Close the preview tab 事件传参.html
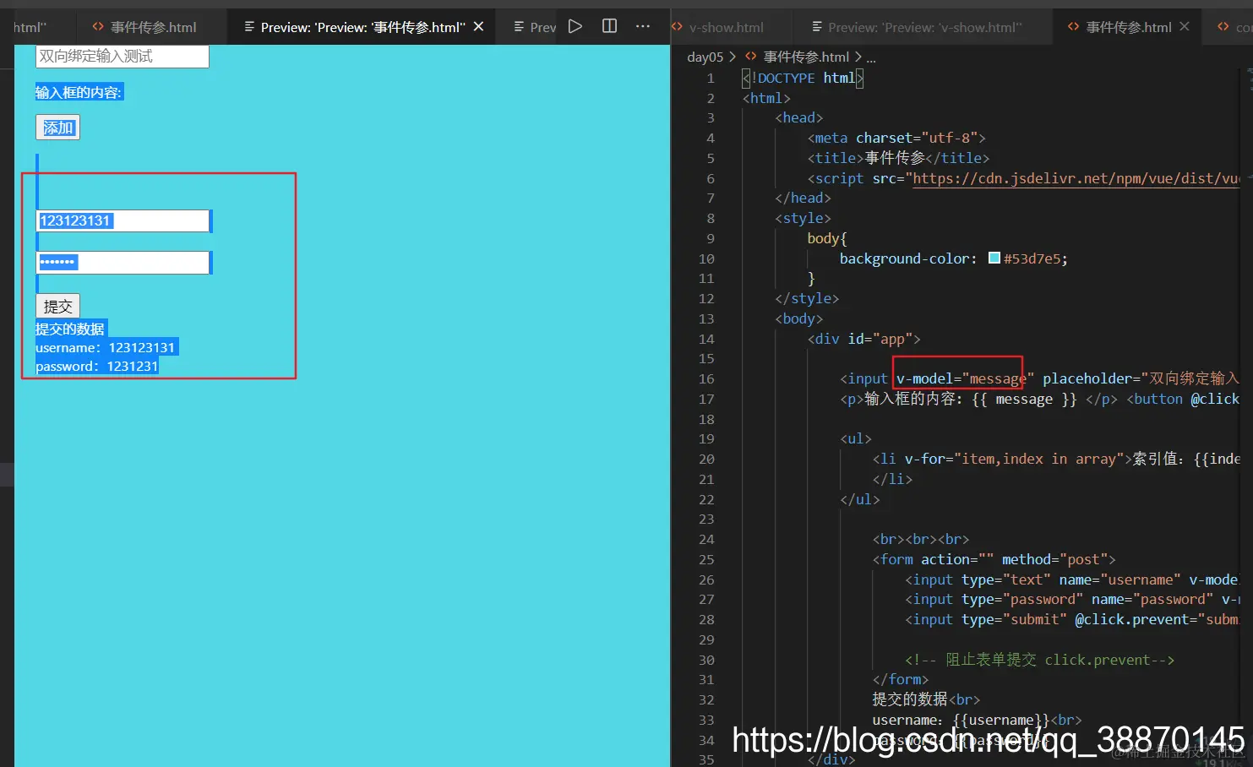Viewport: 1253px width, 767px height. coord(478,26)
